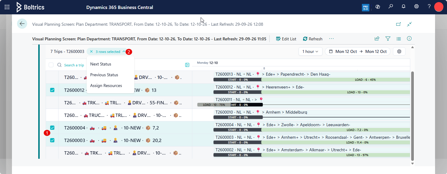Uncheck the T2600004 row checkbox
447x174 pixels.
click(x=52, y=128)
